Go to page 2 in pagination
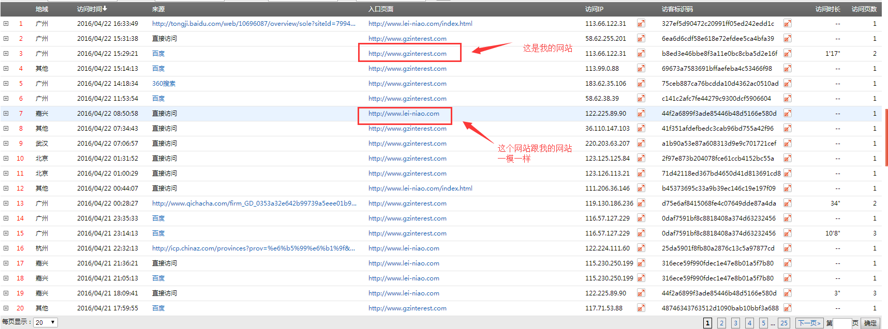888x329 pixels. [x=721, y=323]
